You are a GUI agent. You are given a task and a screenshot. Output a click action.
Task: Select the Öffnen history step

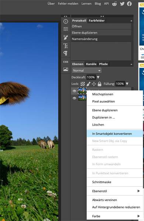(101, 27)
